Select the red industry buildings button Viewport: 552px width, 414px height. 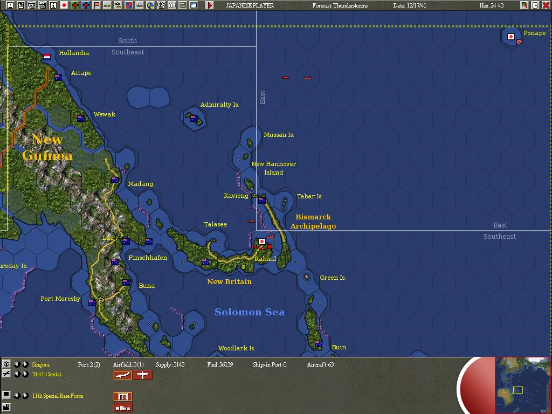click(x=123, y=408)
